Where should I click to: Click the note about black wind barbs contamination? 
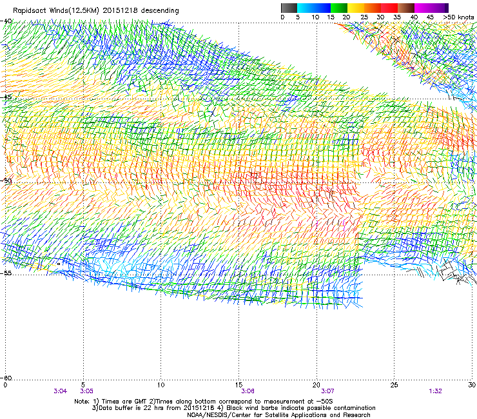coord(301,408)
